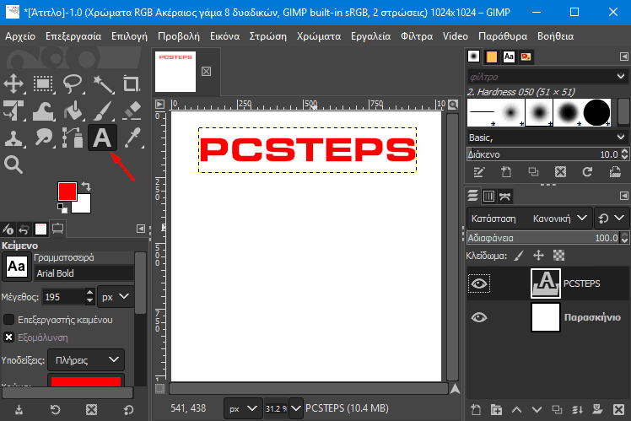The image size is (631, 421).
Task: Hide the PCSTEPS text layer
Action: click(479, 283)
